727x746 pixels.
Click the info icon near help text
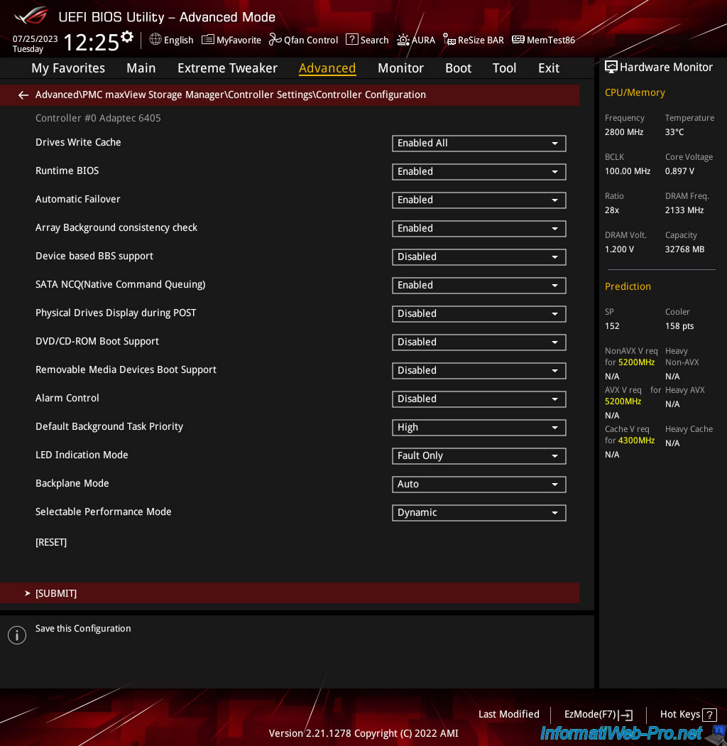pos(16,635)
